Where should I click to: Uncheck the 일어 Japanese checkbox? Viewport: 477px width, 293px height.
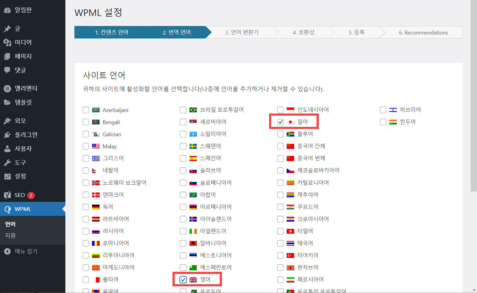coord(281,122)
